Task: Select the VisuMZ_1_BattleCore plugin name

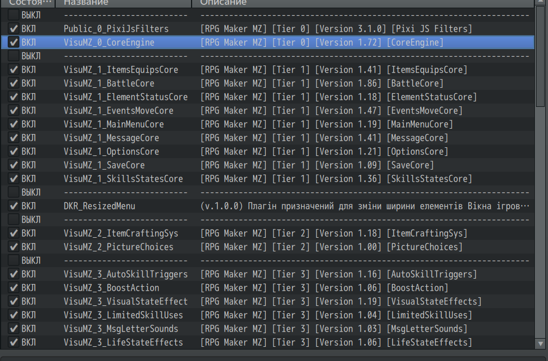Action: tap(109, 83)
